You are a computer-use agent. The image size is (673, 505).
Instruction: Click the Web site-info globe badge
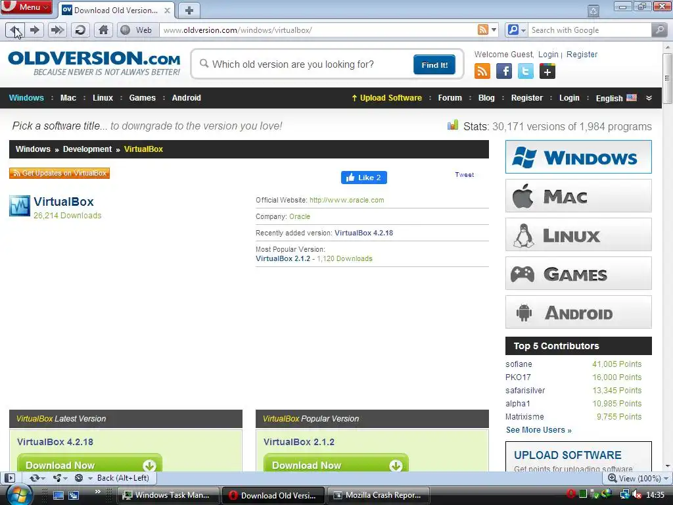point(137,30)
